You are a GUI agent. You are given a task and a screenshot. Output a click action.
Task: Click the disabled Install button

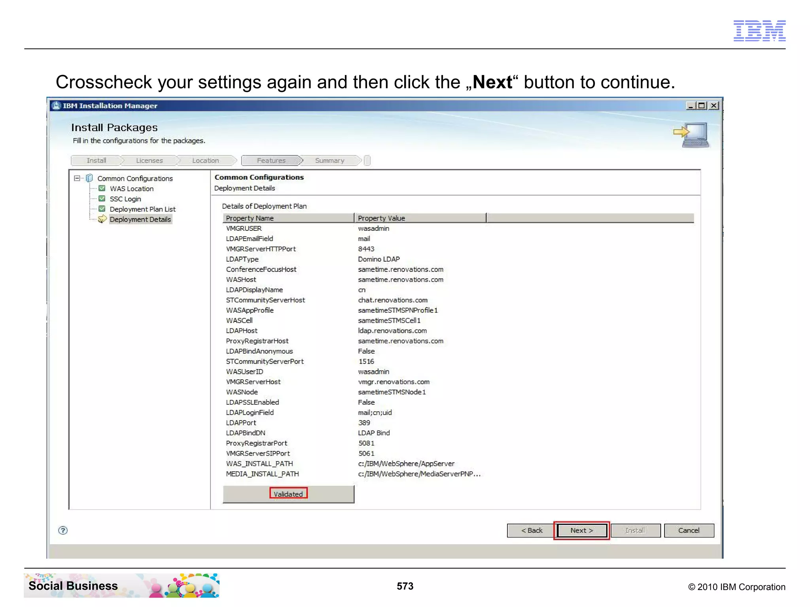tap(635, 530)
